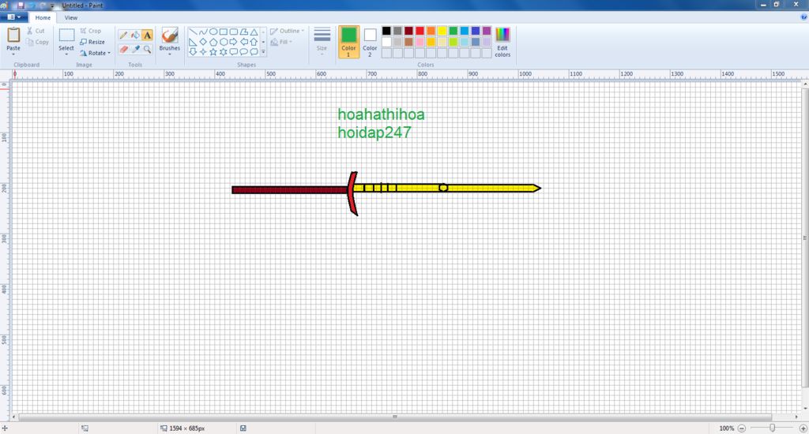The height and width of the screenshot is (434, 809).
Task: Activate Color 2 background selector
Action: coord(370,42)
